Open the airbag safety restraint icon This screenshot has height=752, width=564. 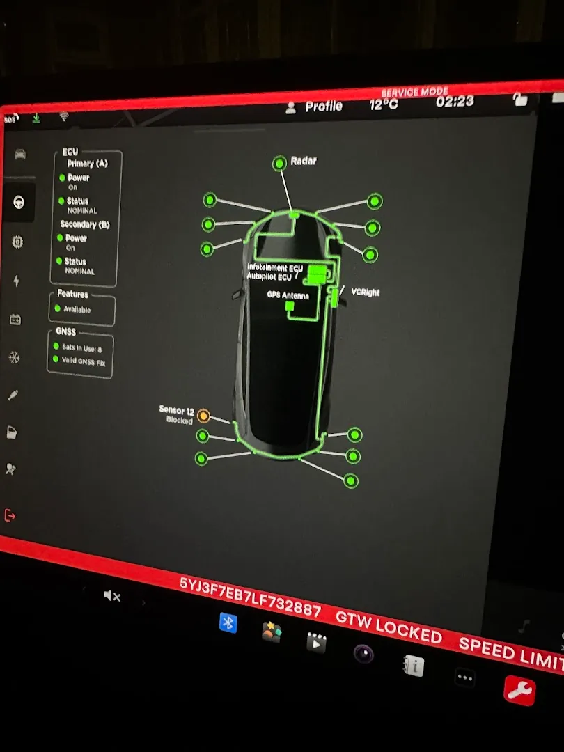tap(11, 470)
